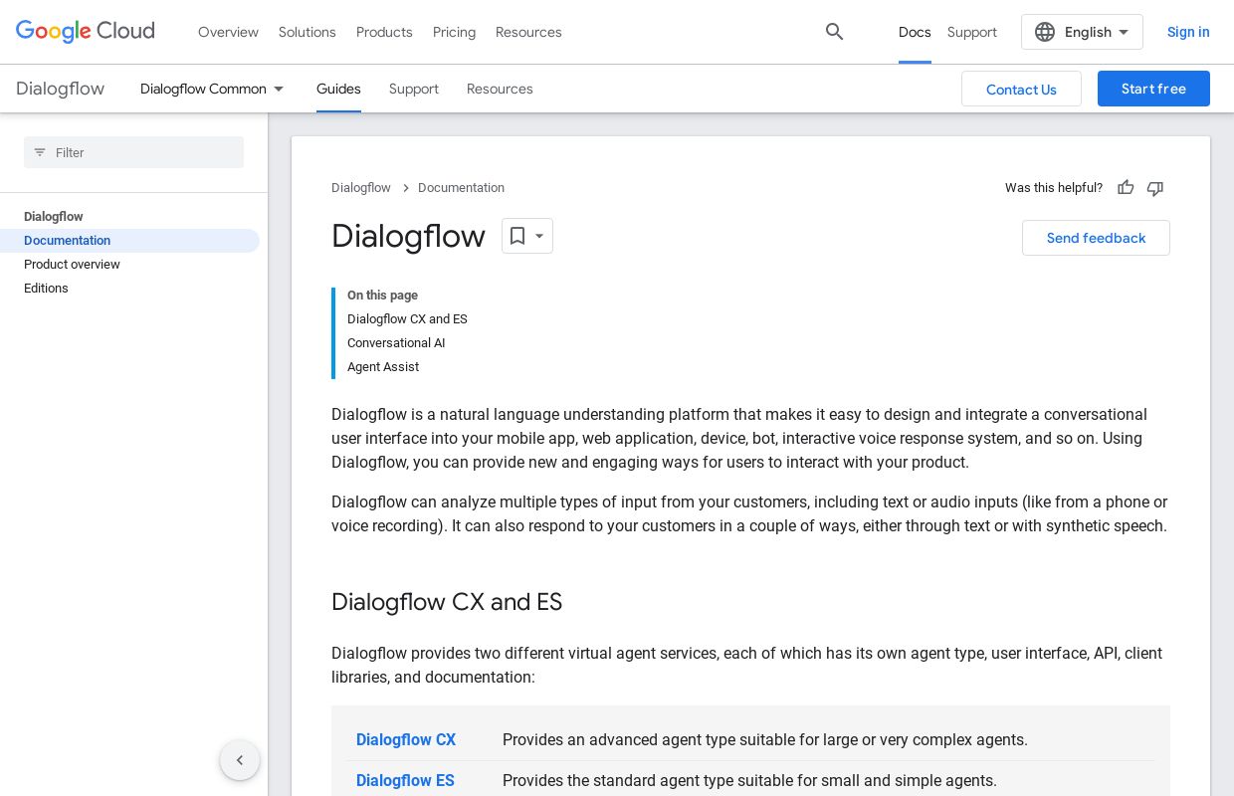Select the Support tab under Dialogflow
This screenshot has height=796, width=1234.
414,89
